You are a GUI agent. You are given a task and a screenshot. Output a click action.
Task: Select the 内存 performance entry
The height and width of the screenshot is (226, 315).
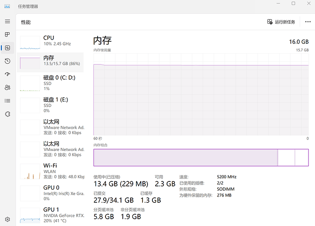[50, 62]
